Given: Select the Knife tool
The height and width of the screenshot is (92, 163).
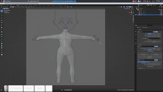Looking at the screenshot, I should [x=2, y=41].
